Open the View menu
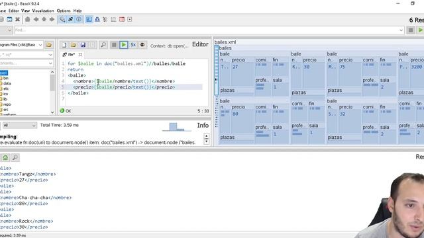Screen dimensions: 424x238 pyautogui.click(x=25, y=11)
